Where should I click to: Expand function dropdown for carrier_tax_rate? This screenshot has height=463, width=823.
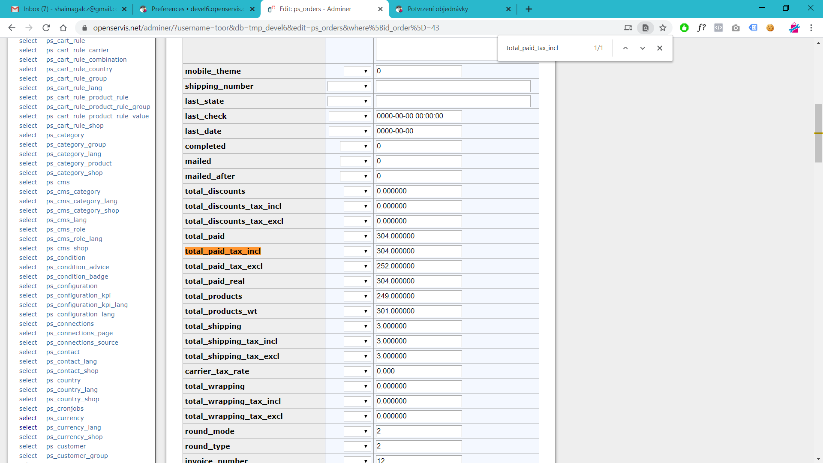coord(357,371)
